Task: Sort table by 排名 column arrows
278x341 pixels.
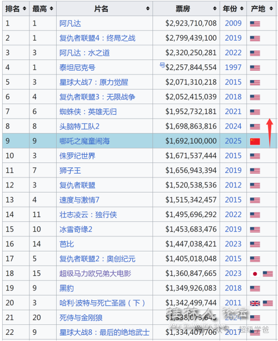Action: (24, 9)
